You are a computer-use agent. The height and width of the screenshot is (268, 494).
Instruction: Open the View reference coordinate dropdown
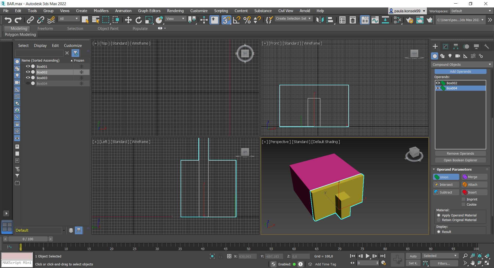click(x=175, y=19)
